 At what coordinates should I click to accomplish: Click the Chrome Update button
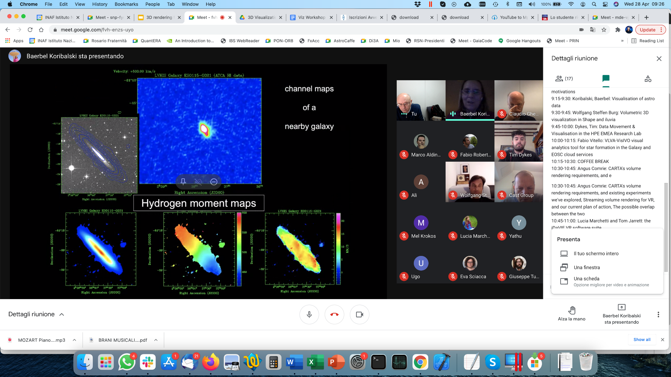click(x=650, y=30)
